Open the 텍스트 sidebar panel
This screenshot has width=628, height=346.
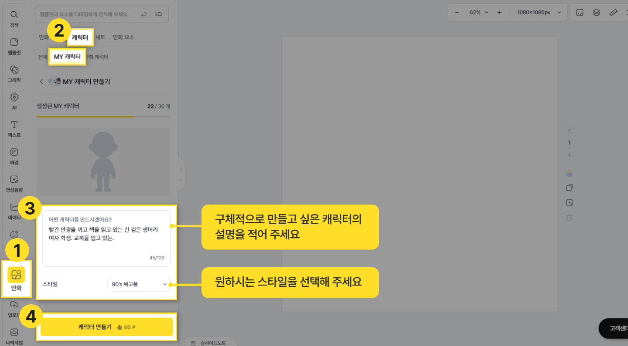click(14, 129)
